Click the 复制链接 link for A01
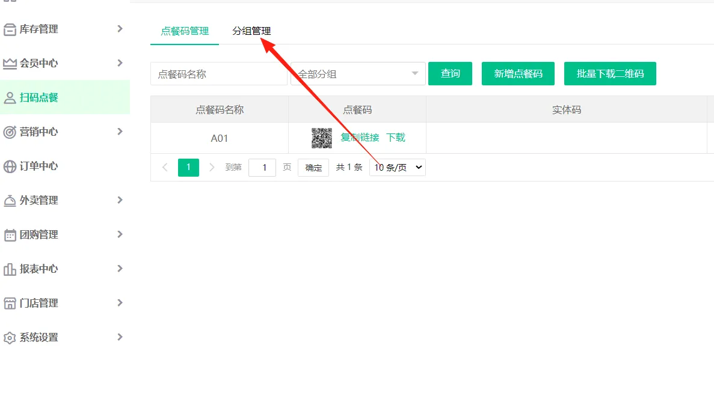The image size is (714, 393). tap(360, 138)
